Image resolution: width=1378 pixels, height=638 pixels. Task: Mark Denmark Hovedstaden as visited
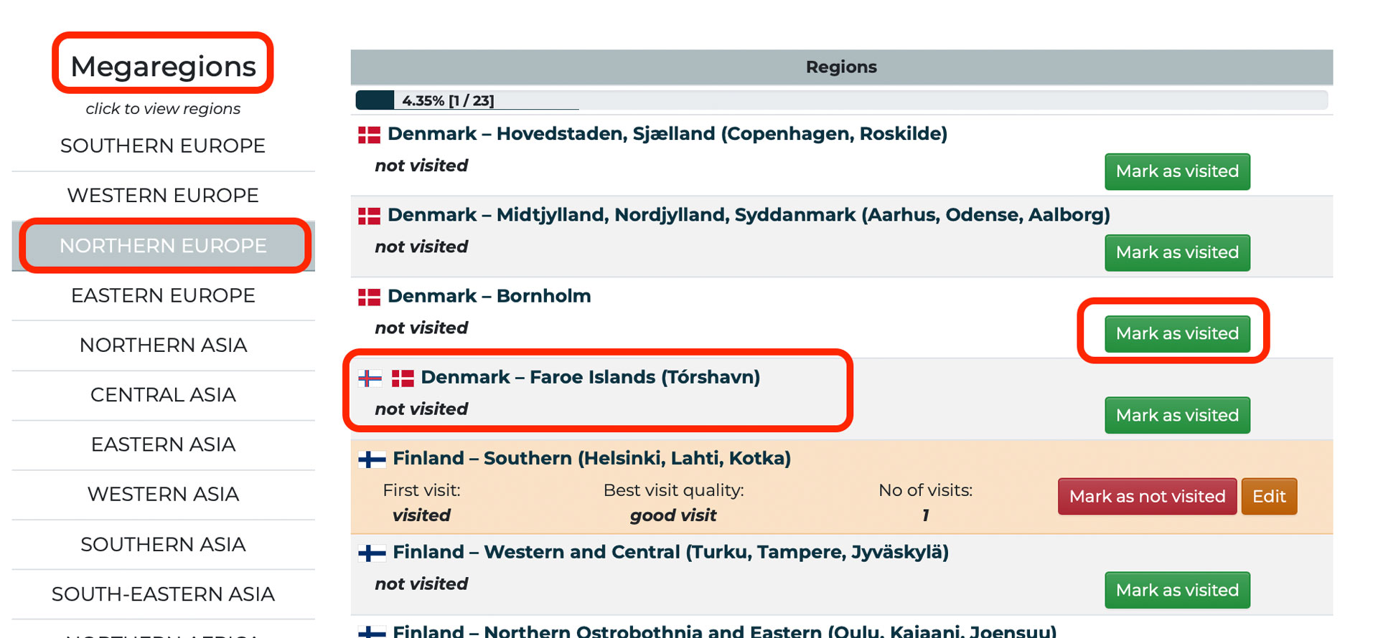tap(1177, 171)
